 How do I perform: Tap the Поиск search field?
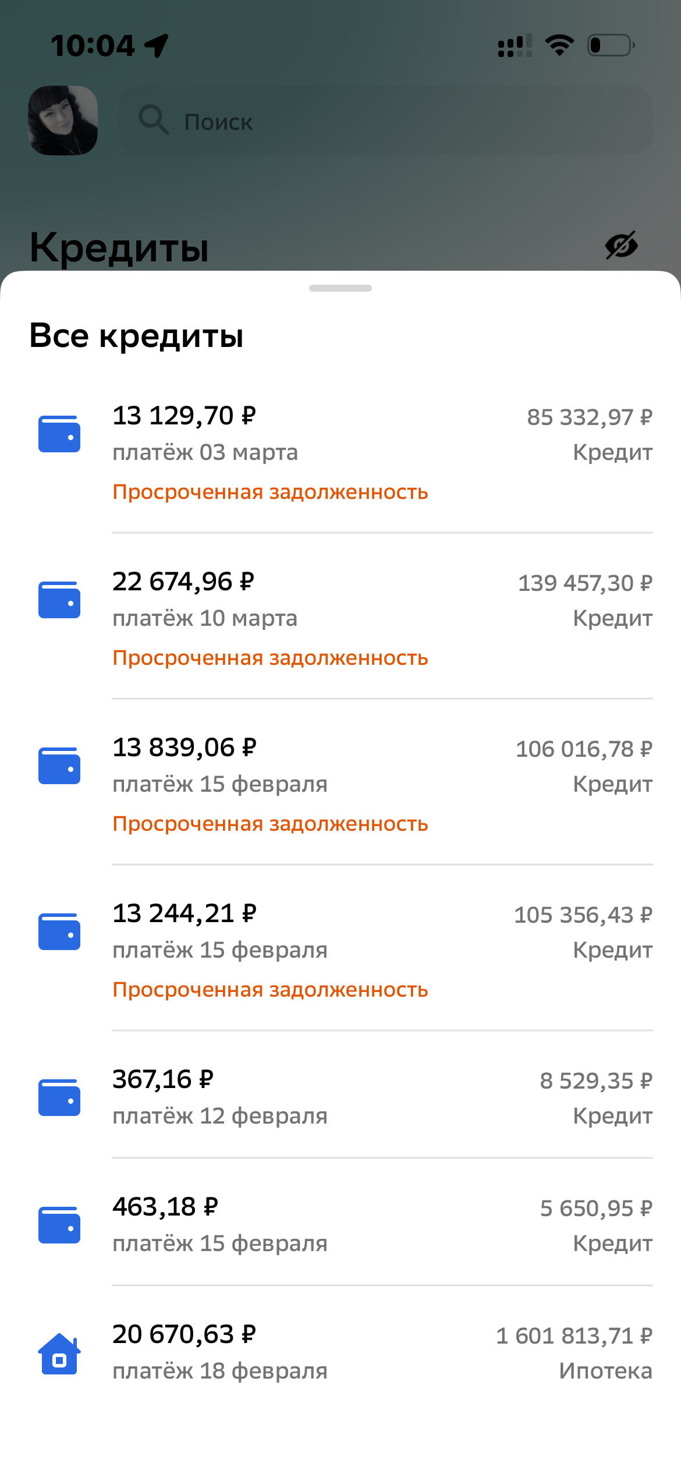pos(385,121)
